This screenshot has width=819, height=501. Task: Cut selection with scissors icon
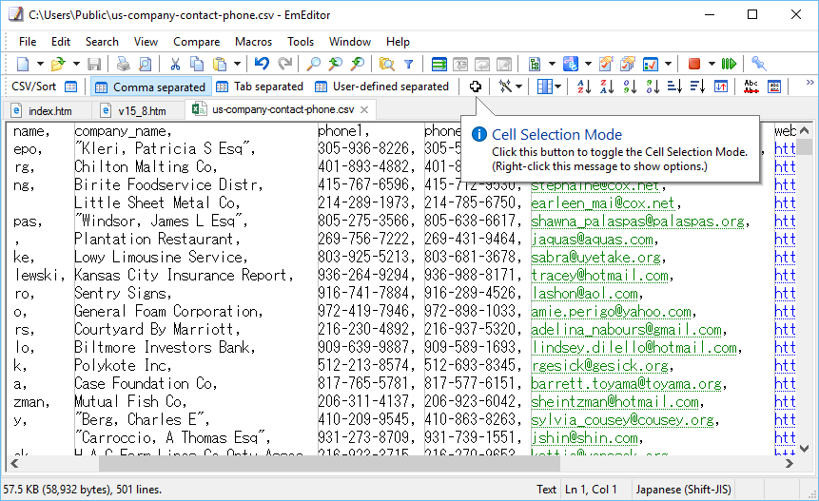[175, 65]
